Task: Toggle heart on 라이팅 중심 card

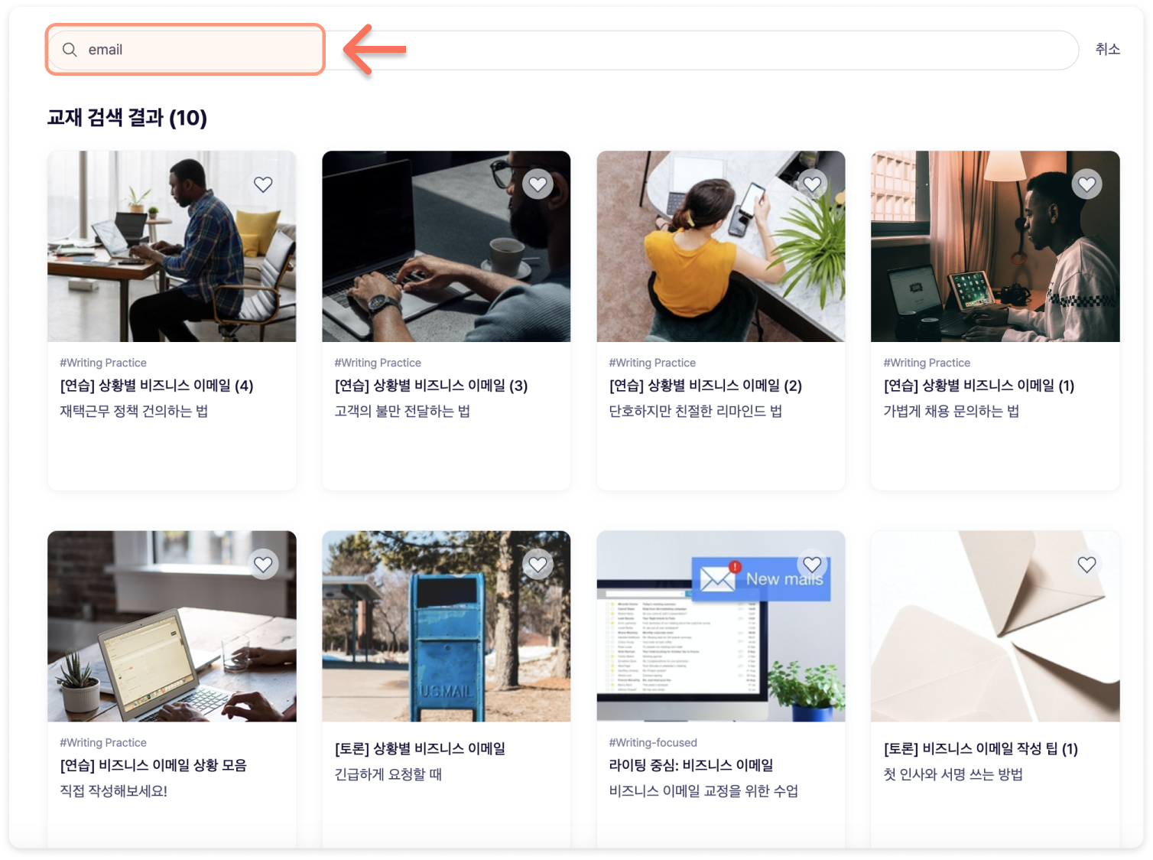Action: pyautogui.click(x=812, y=565)
